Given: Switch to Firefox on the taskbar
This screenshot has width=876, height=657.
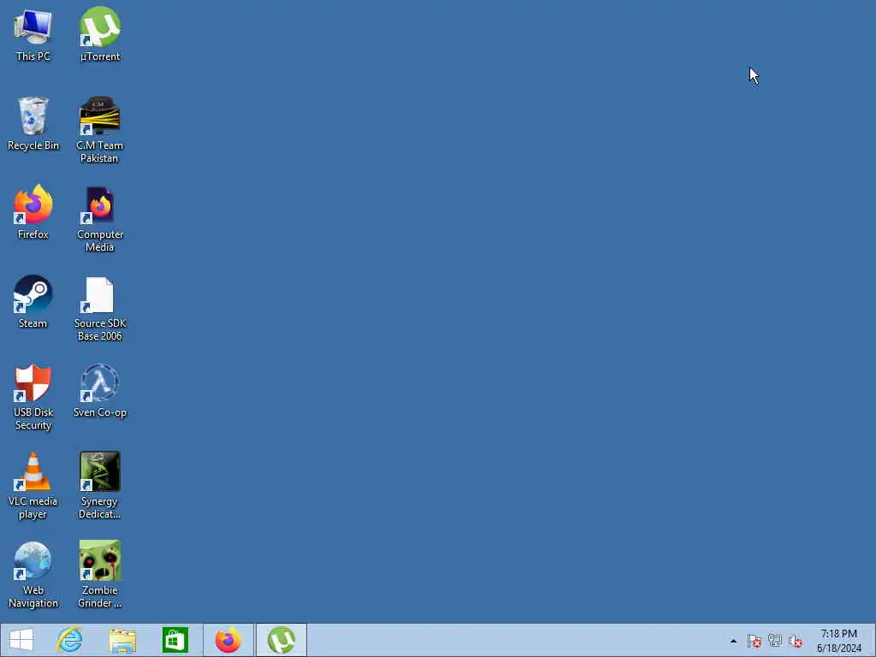Looking at the screenshot, I should [228, 640].
